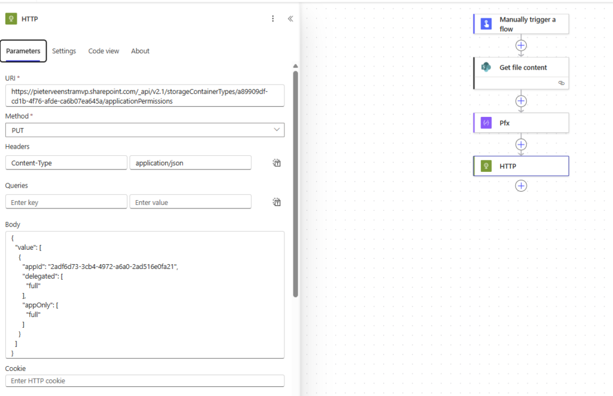Add new step below the HTTP action
Screen dimensions: 613x396
point(521,186)
